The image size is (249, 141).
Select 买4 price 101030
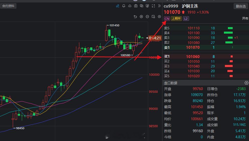click(x=194, y=71)
